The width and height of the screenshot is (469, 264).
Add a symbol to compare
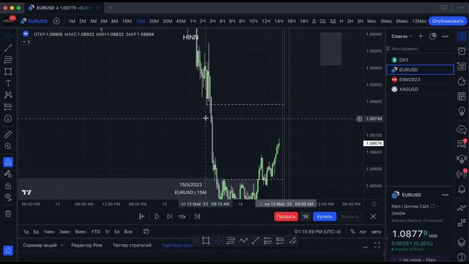(x=56, y=21)
